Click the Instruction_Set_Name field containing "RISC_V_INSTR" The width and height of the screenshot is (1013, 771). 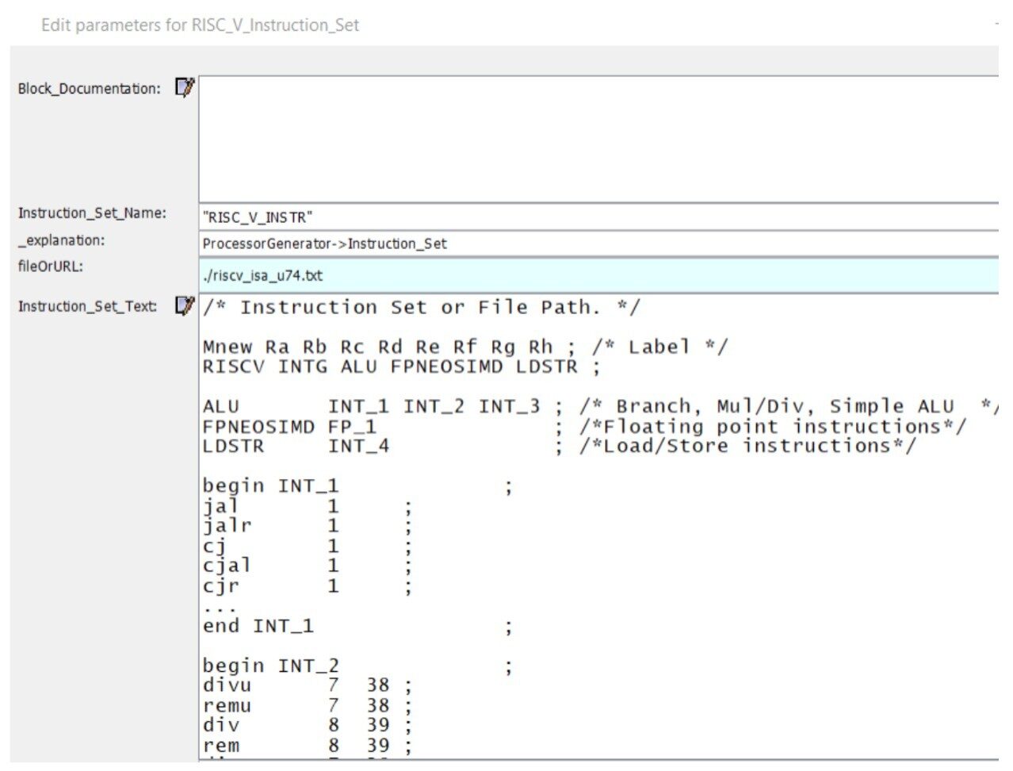point(594,217)
